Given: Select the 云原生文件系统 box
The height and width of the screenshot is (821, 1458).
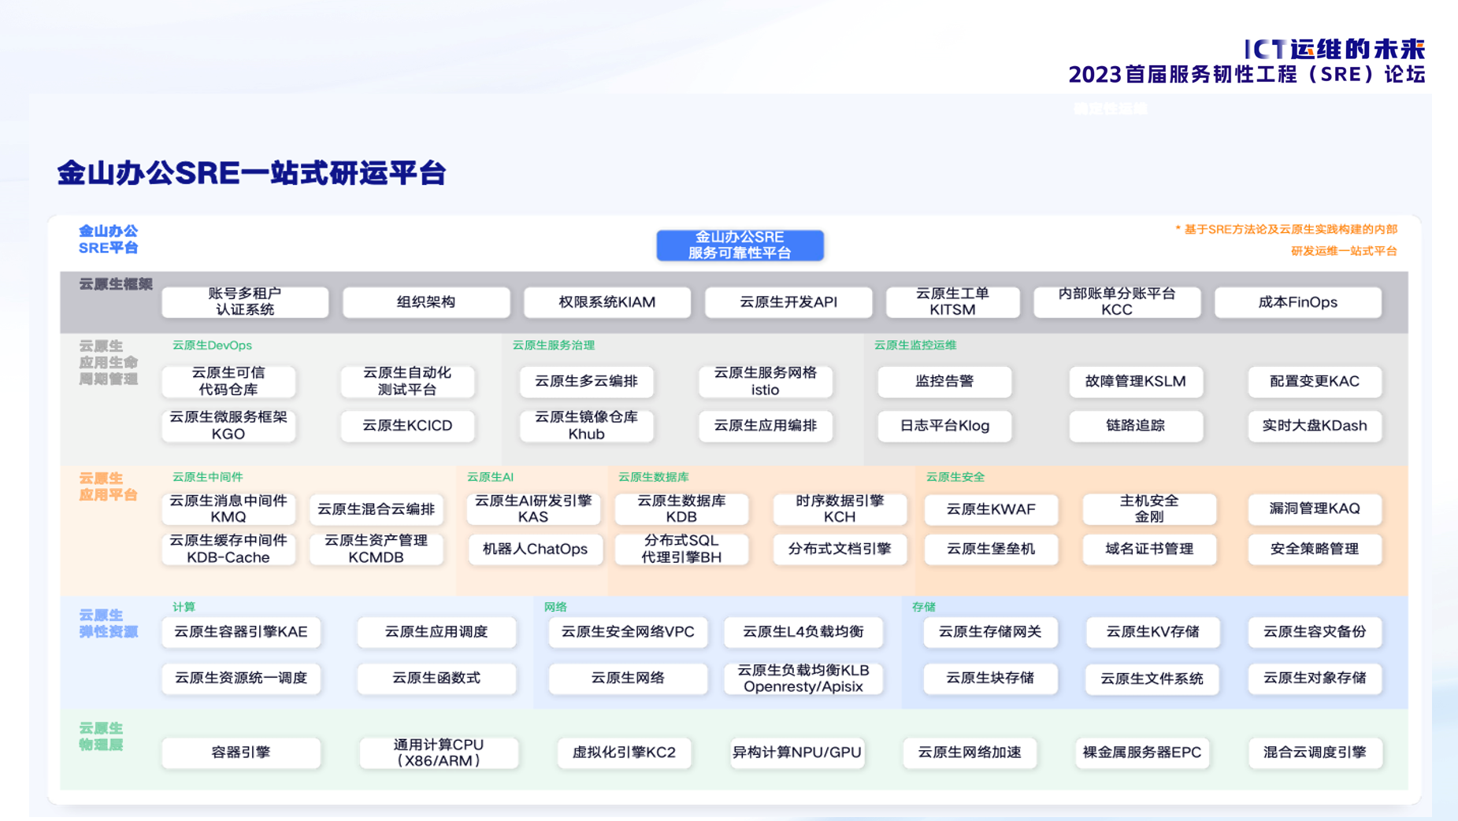Looking at the screenshot, I should 1152,679.
